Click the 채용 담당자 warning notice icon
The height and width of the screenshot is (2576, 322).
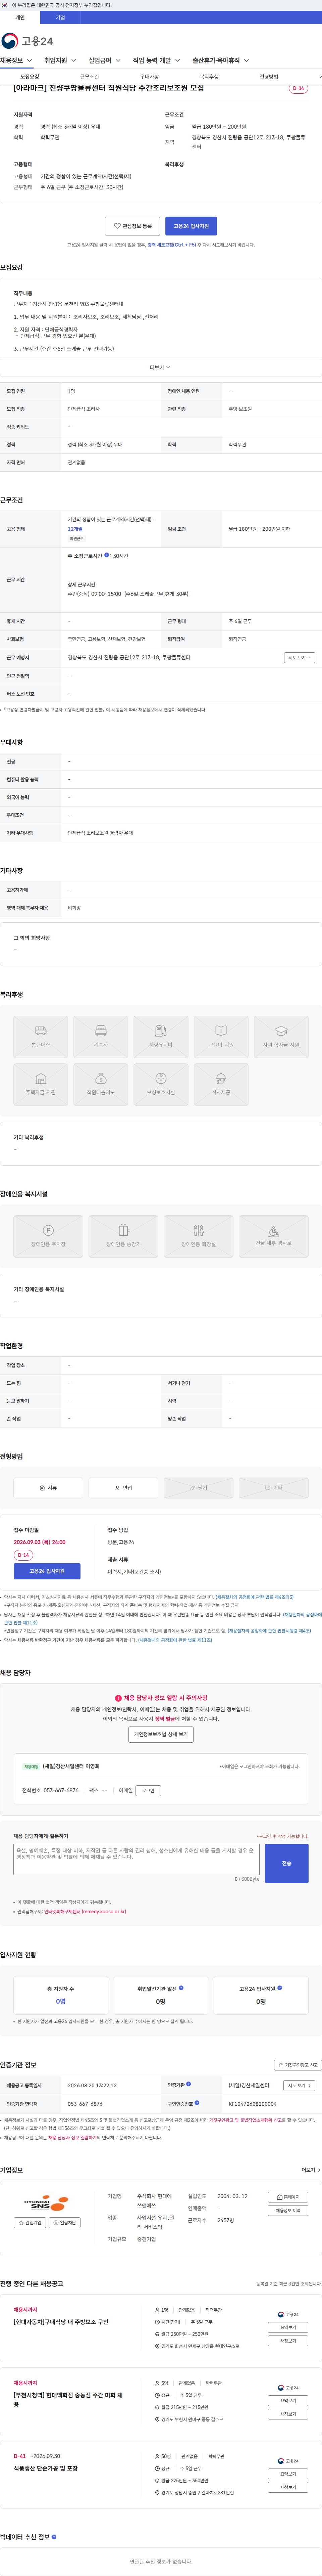(x=118, y=1698)
